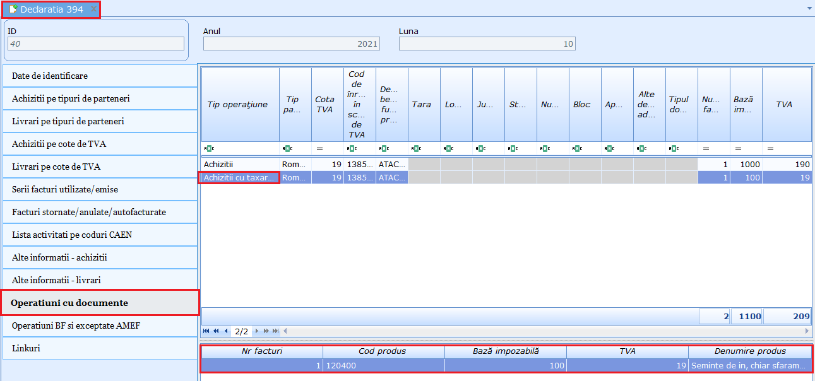This screenshot has height=381, width=815.
Task: Close the Declaratia 394 tab
Action: pyautogui.click(x=93, y=9)
